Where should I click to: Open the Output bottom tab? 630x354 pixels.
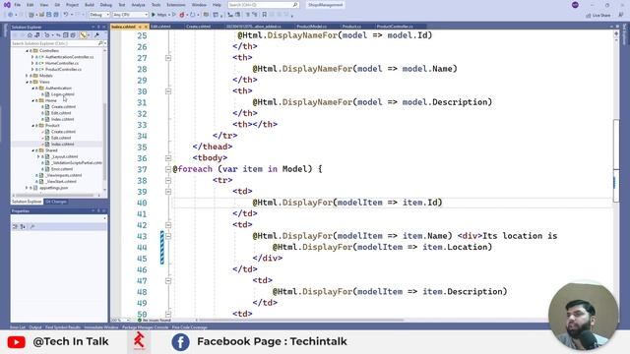click(x=35, y=327)
